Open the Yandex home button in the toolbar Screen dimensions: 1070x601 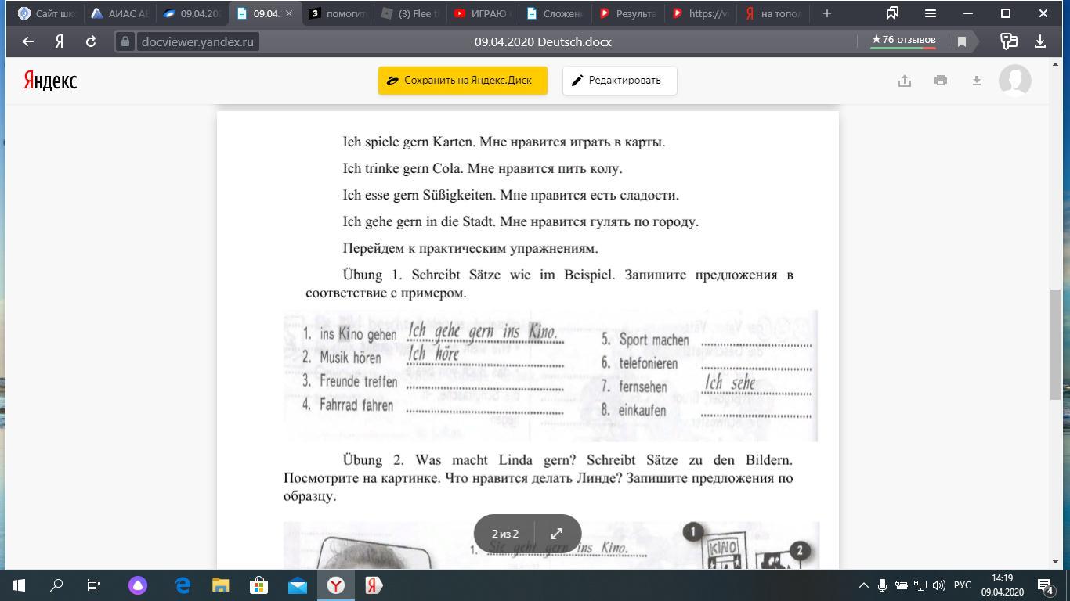click(x=59, y=41)
